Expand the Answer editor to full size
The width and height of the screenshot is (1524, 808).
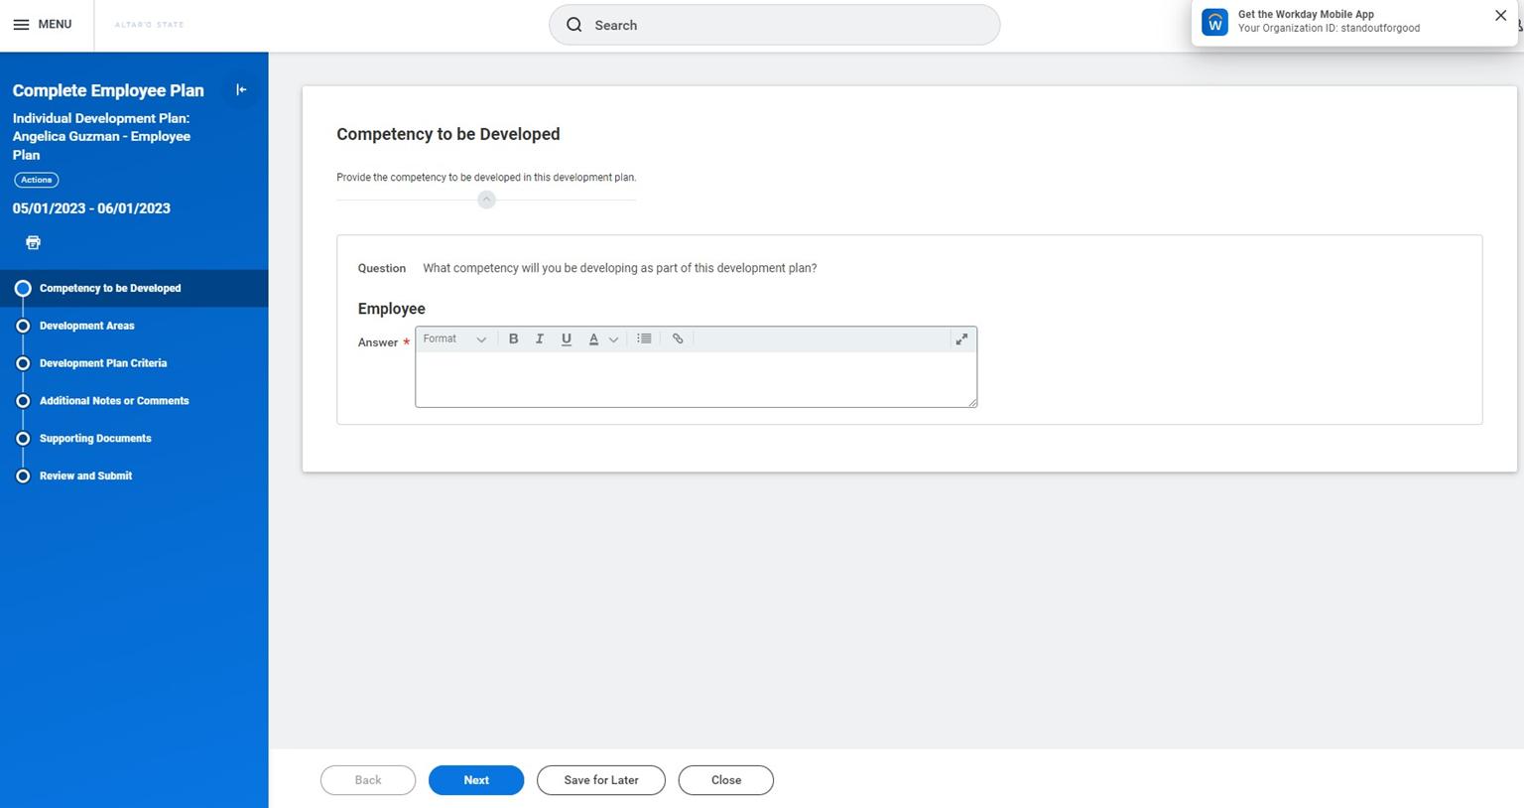[x=961, y=339]
